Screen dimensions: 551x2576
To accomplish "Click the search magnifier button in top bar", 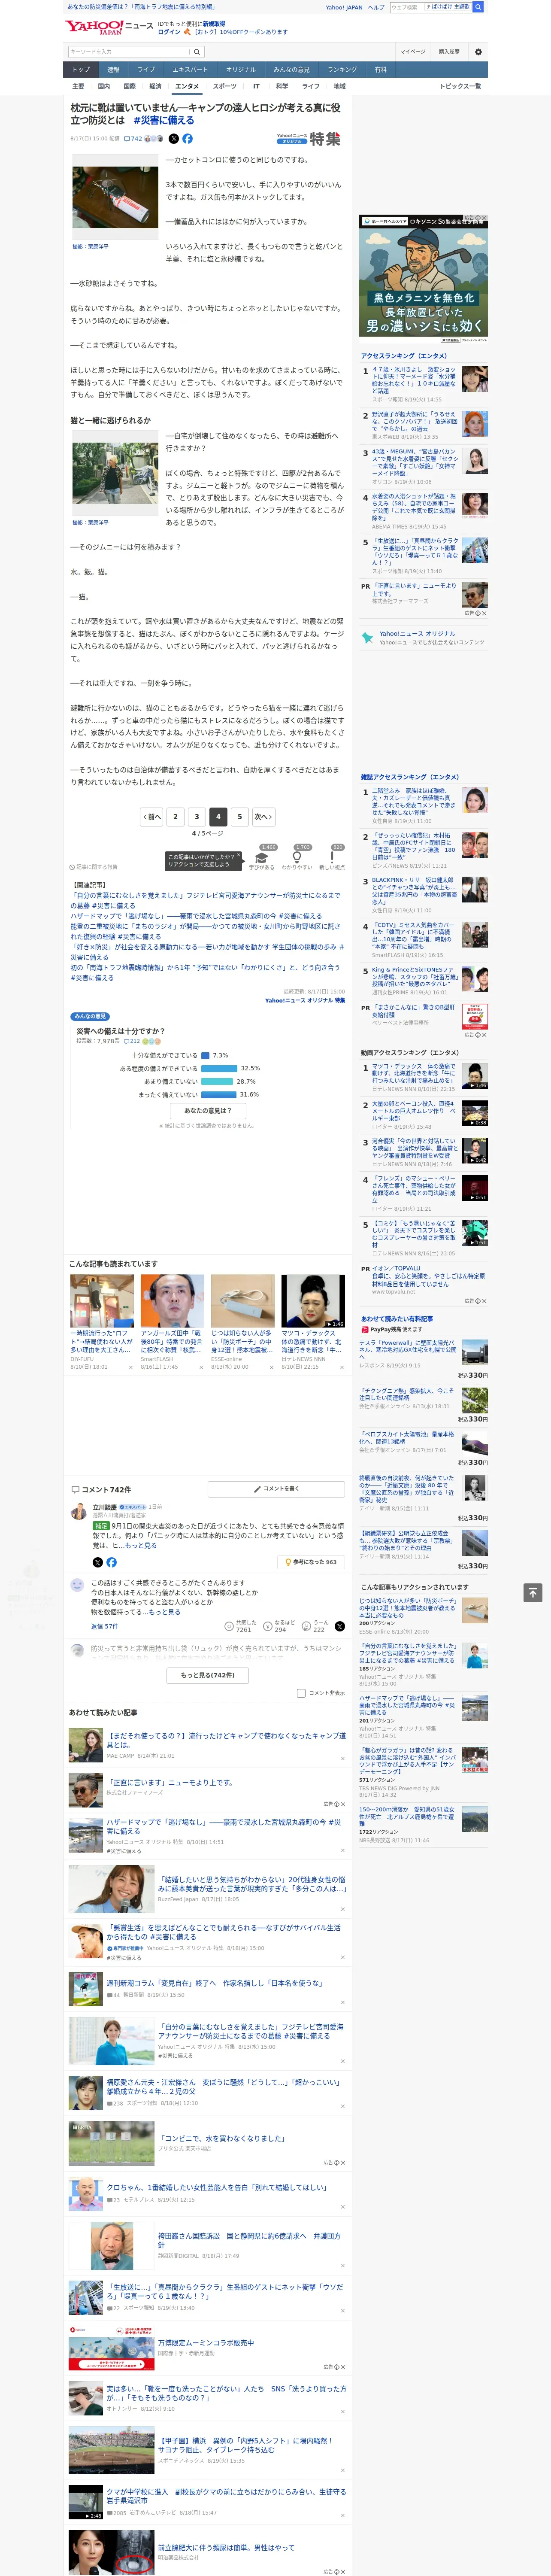I will click(x=478, y=7).
